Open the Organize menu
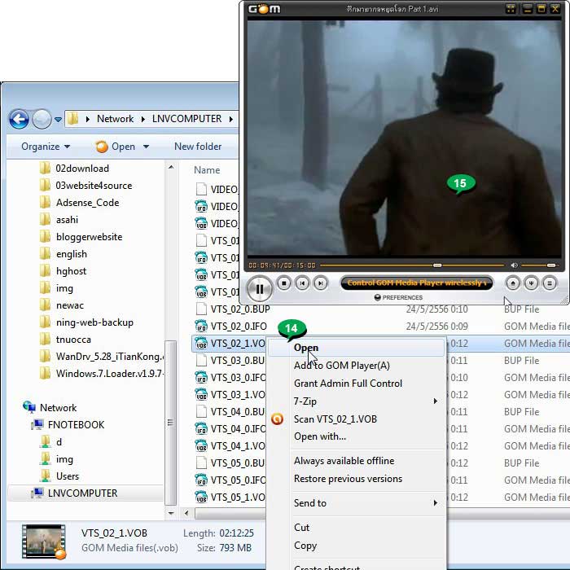The height and width of the screenshot is (570, 570). click(46, 147)
